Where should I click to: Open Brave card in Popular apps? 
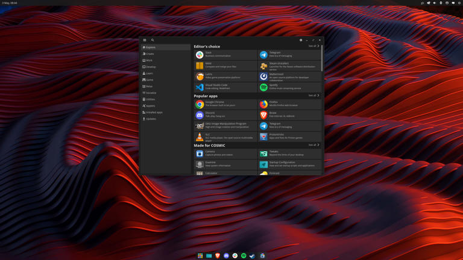pos(289,115)
